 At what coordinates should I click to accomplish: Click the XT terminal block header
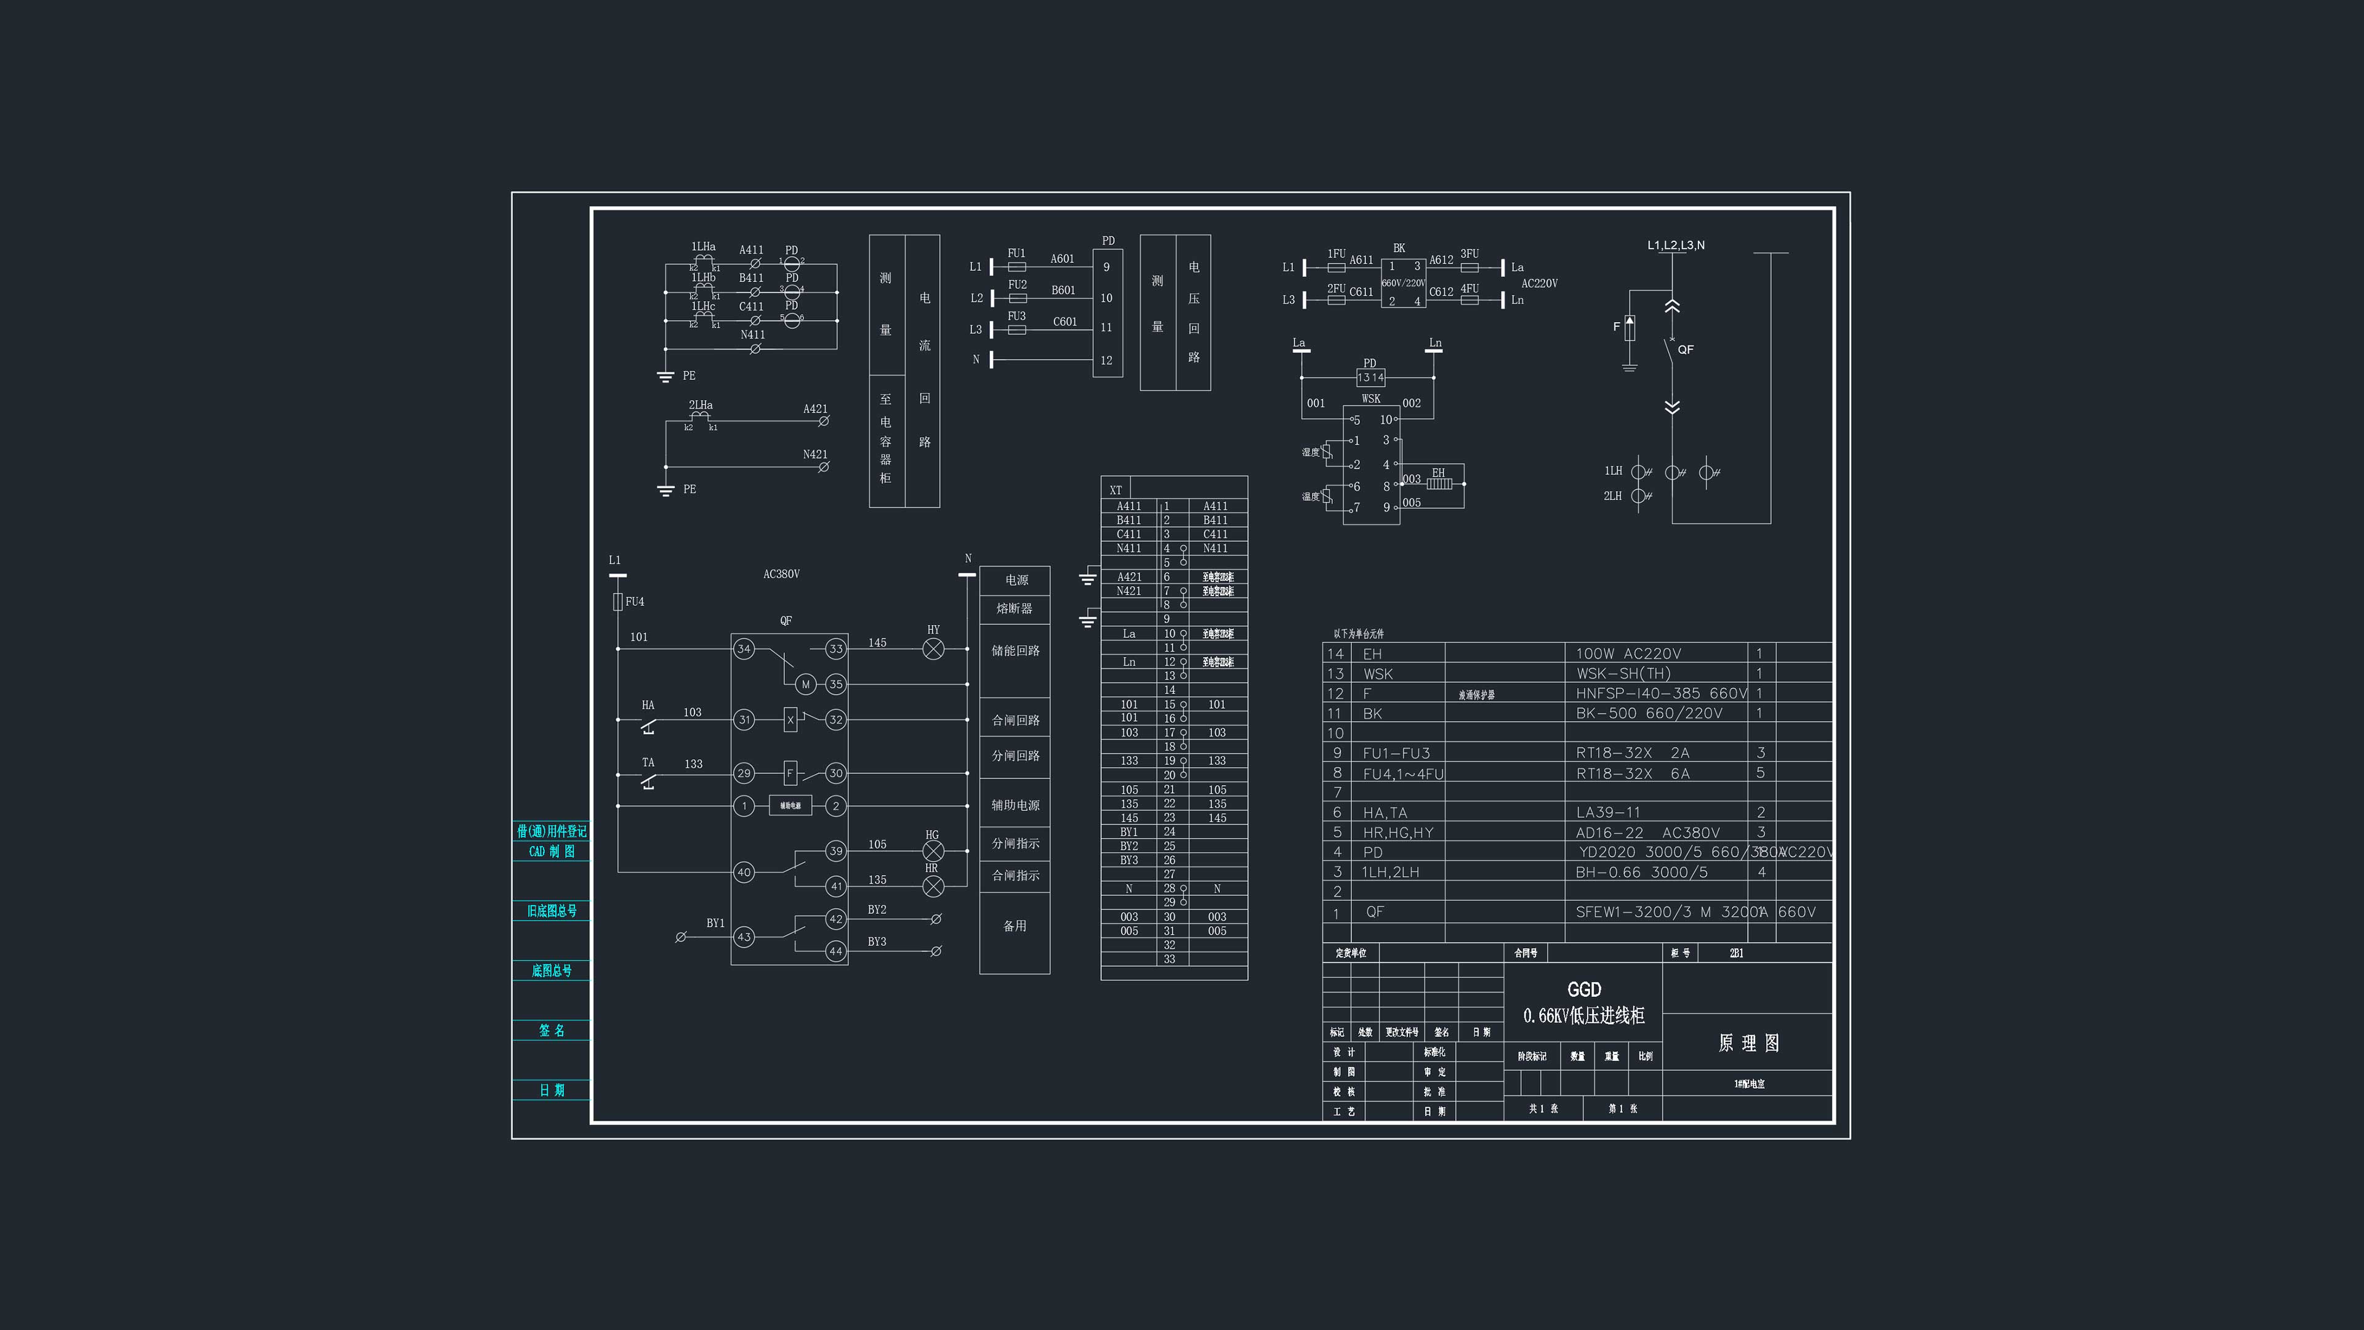[x=1116, y=490]
